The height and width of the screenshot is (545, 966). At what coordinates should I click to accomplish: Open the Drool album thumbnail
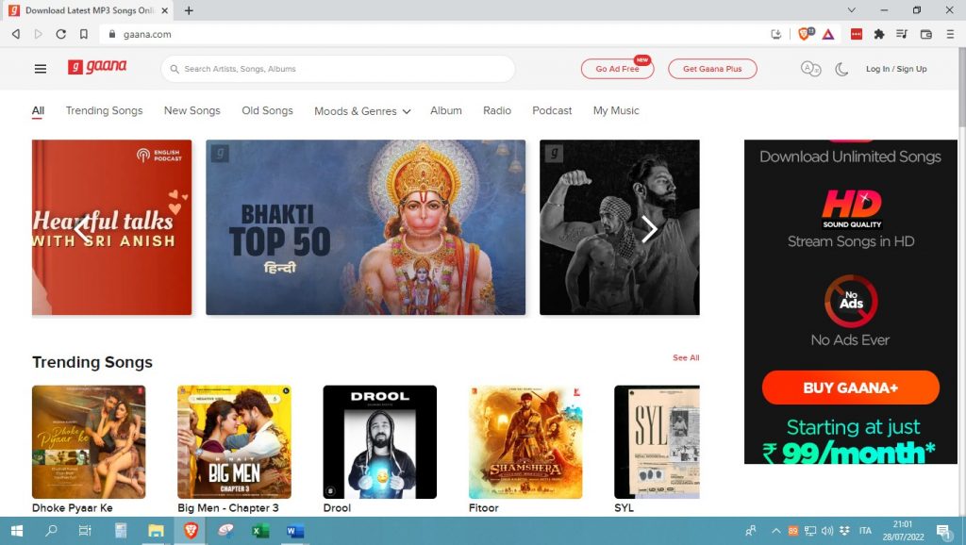[x=379, y=441]
